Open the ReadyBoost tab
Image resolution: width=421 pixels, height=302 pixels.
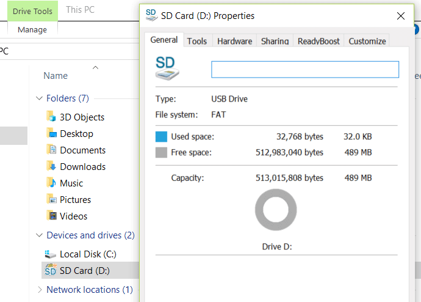(318, 41)
